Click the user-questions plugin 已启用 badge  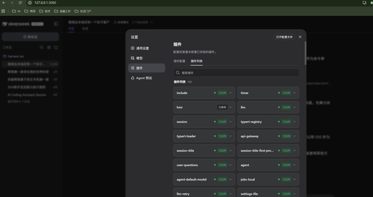(x=222, y=165)
